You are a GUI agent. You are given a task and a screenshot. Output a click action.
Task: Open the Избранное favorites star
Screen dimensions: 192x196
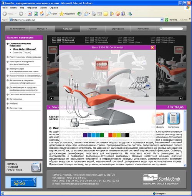67,13
